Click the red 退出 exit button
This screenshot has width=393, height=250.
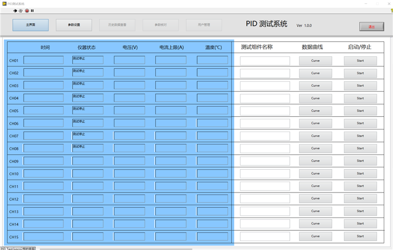point(371,27)
